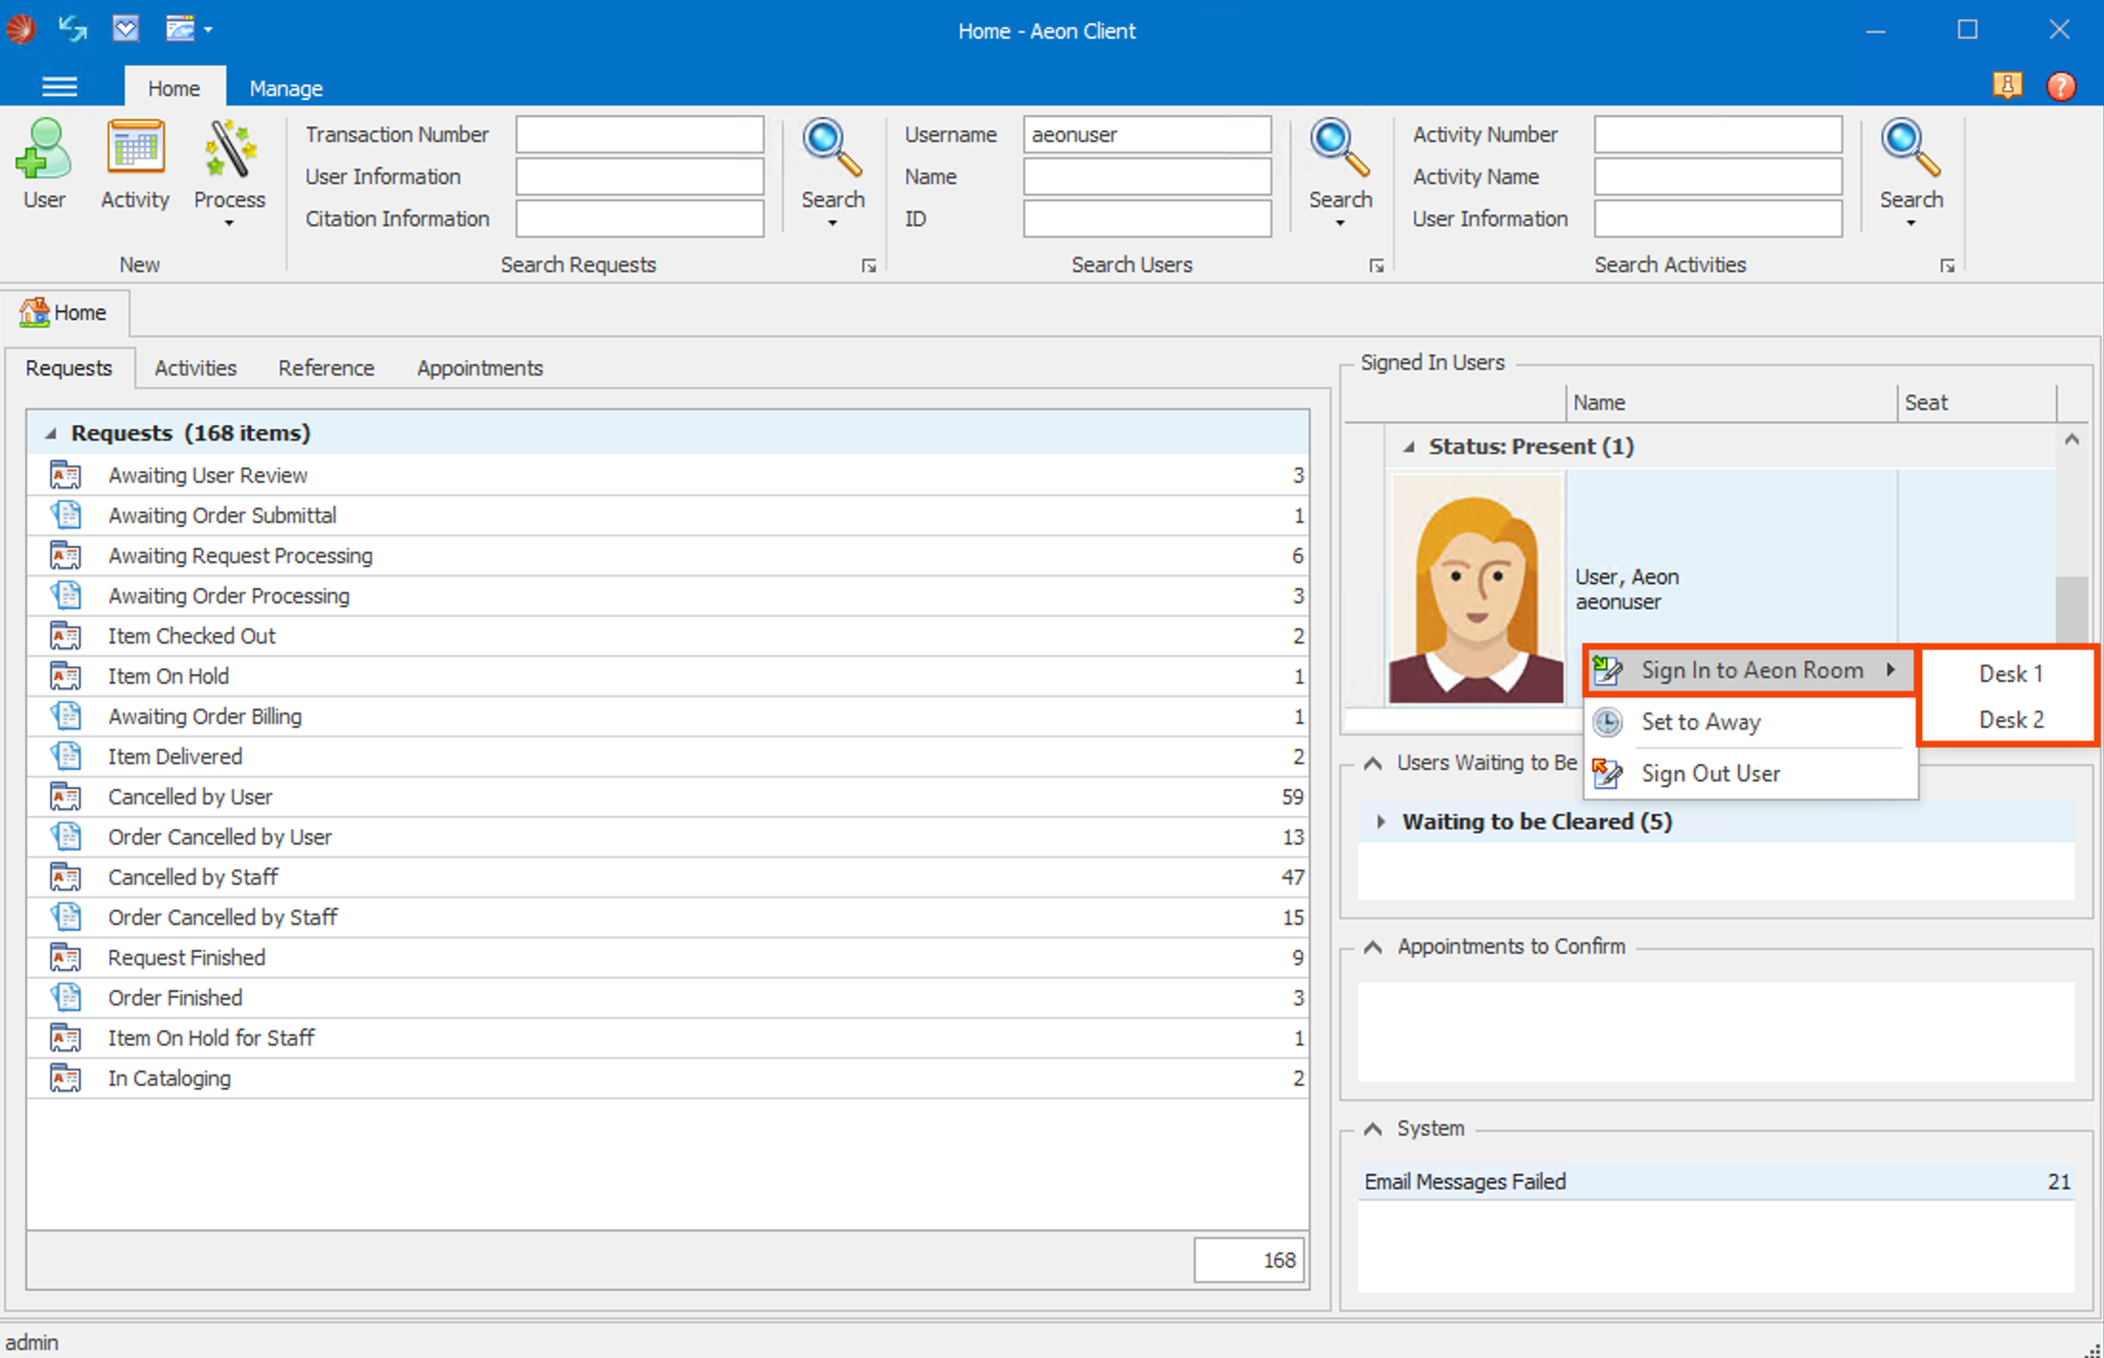Create a new Activity
Image resolution: width=2104 pixels, height=1358 pixels.
click(x=134, y=165)
